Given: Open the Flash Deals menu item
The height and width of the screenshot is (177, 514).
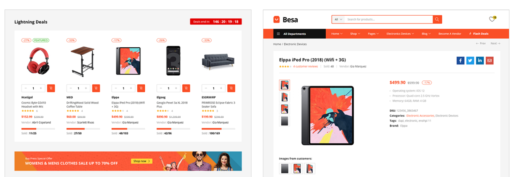Looking at the screenshot, I should [x=479, y=34].
